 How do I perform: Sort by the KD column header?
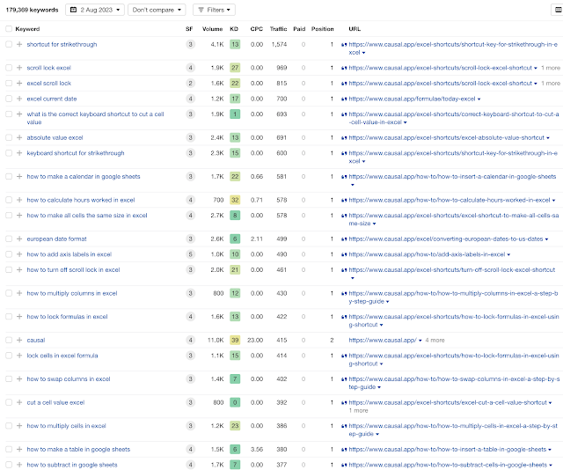click(234, 29)
